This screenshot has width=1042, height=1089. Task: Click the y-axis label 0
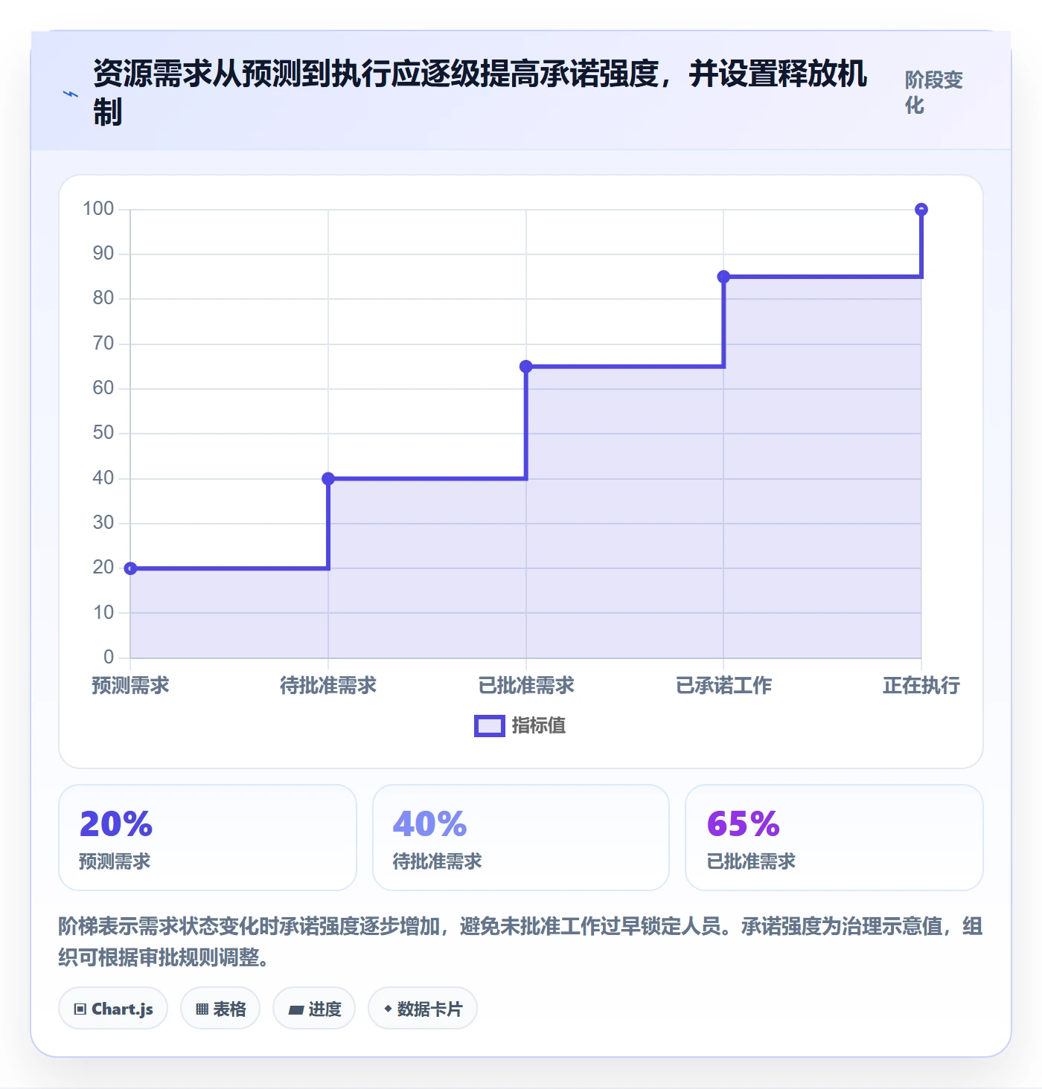pos(109,657)
